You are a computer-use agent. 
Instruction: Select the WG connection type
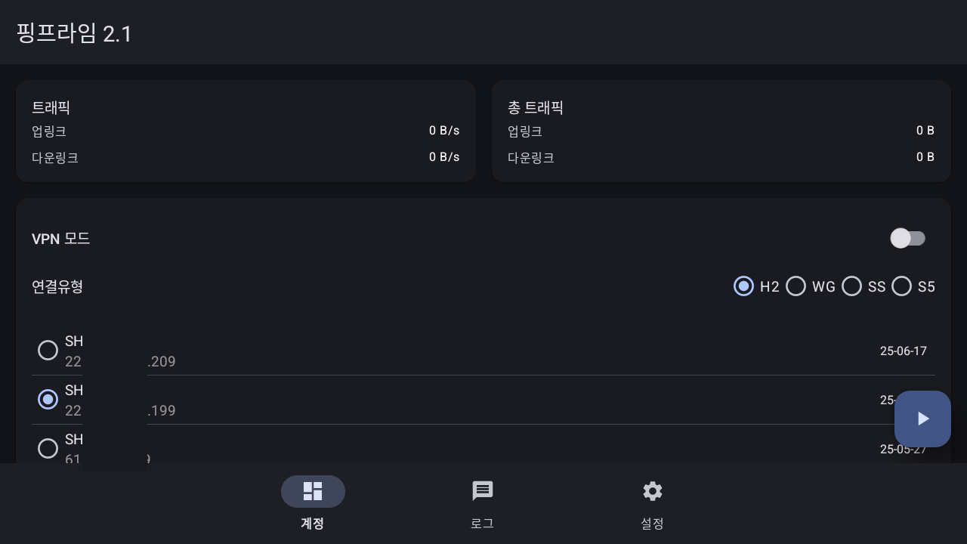[x=796, y=286]
